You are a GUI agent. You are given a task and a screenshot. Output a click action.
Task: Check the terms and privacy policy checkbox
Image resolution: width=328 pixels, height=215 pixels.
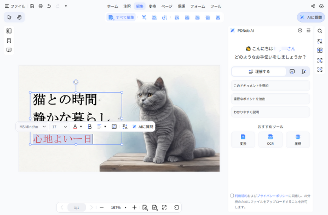tap(232, 195)
